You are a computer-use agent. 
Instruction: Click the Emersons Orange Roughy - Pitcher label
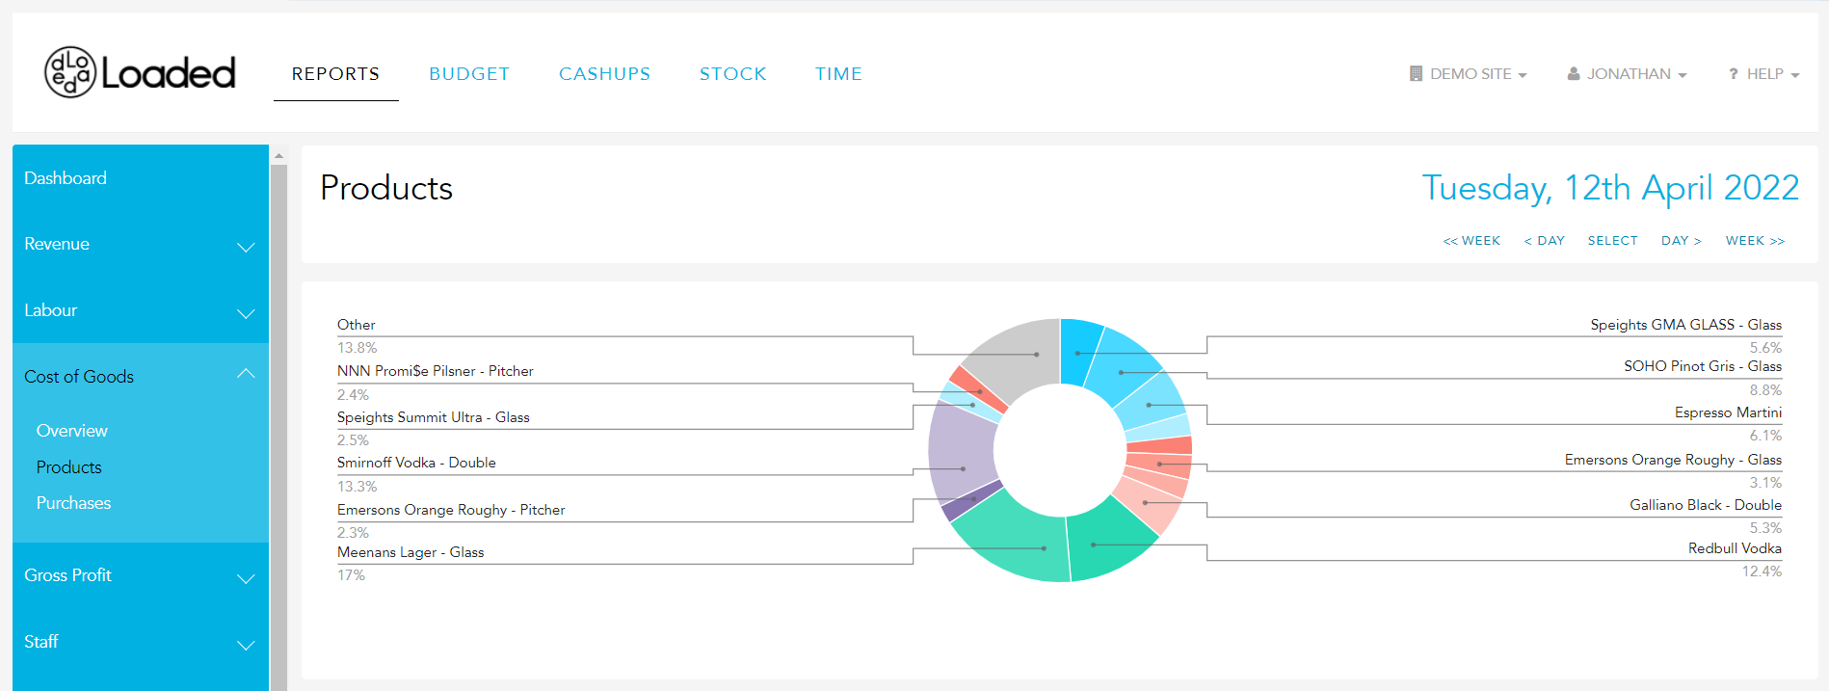click(x=451, y=510)
